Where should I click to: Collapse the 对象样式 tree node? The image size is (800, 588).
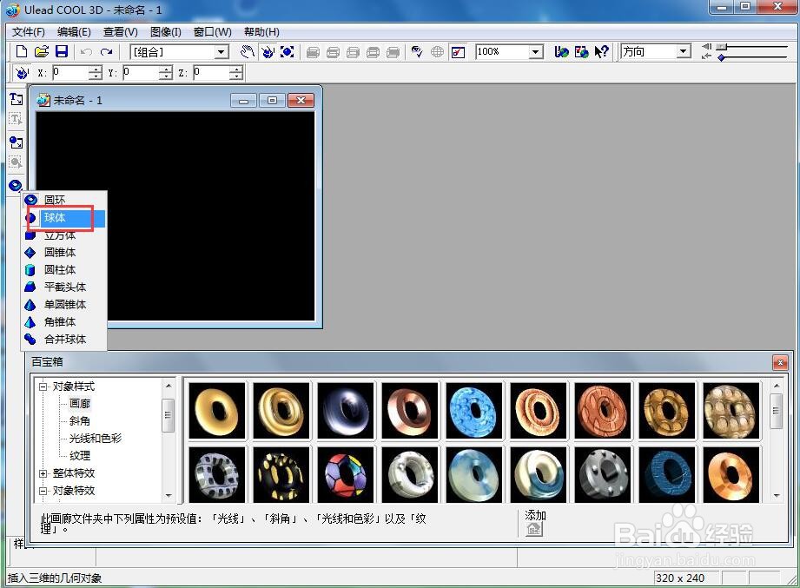pos(43,386)
